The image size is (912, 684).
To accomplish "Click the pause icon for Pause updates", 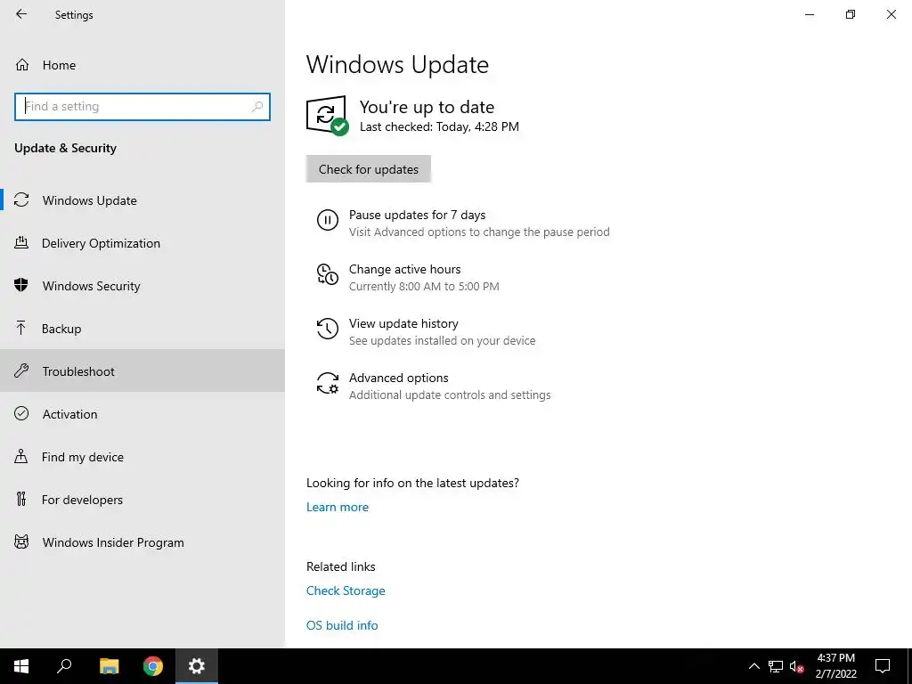I will (x=328, y=221).
